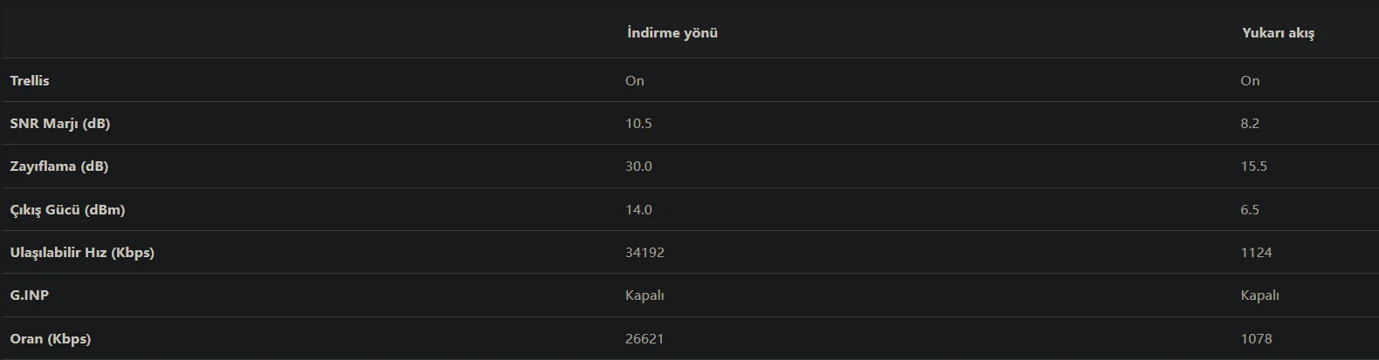Click the downstream rate value 26621
The width and height of the screenshot is (1379, 360).
(x=645, y=339)
